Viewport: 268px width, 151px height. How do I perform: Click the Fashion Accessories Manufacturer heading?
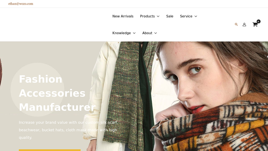57,93
